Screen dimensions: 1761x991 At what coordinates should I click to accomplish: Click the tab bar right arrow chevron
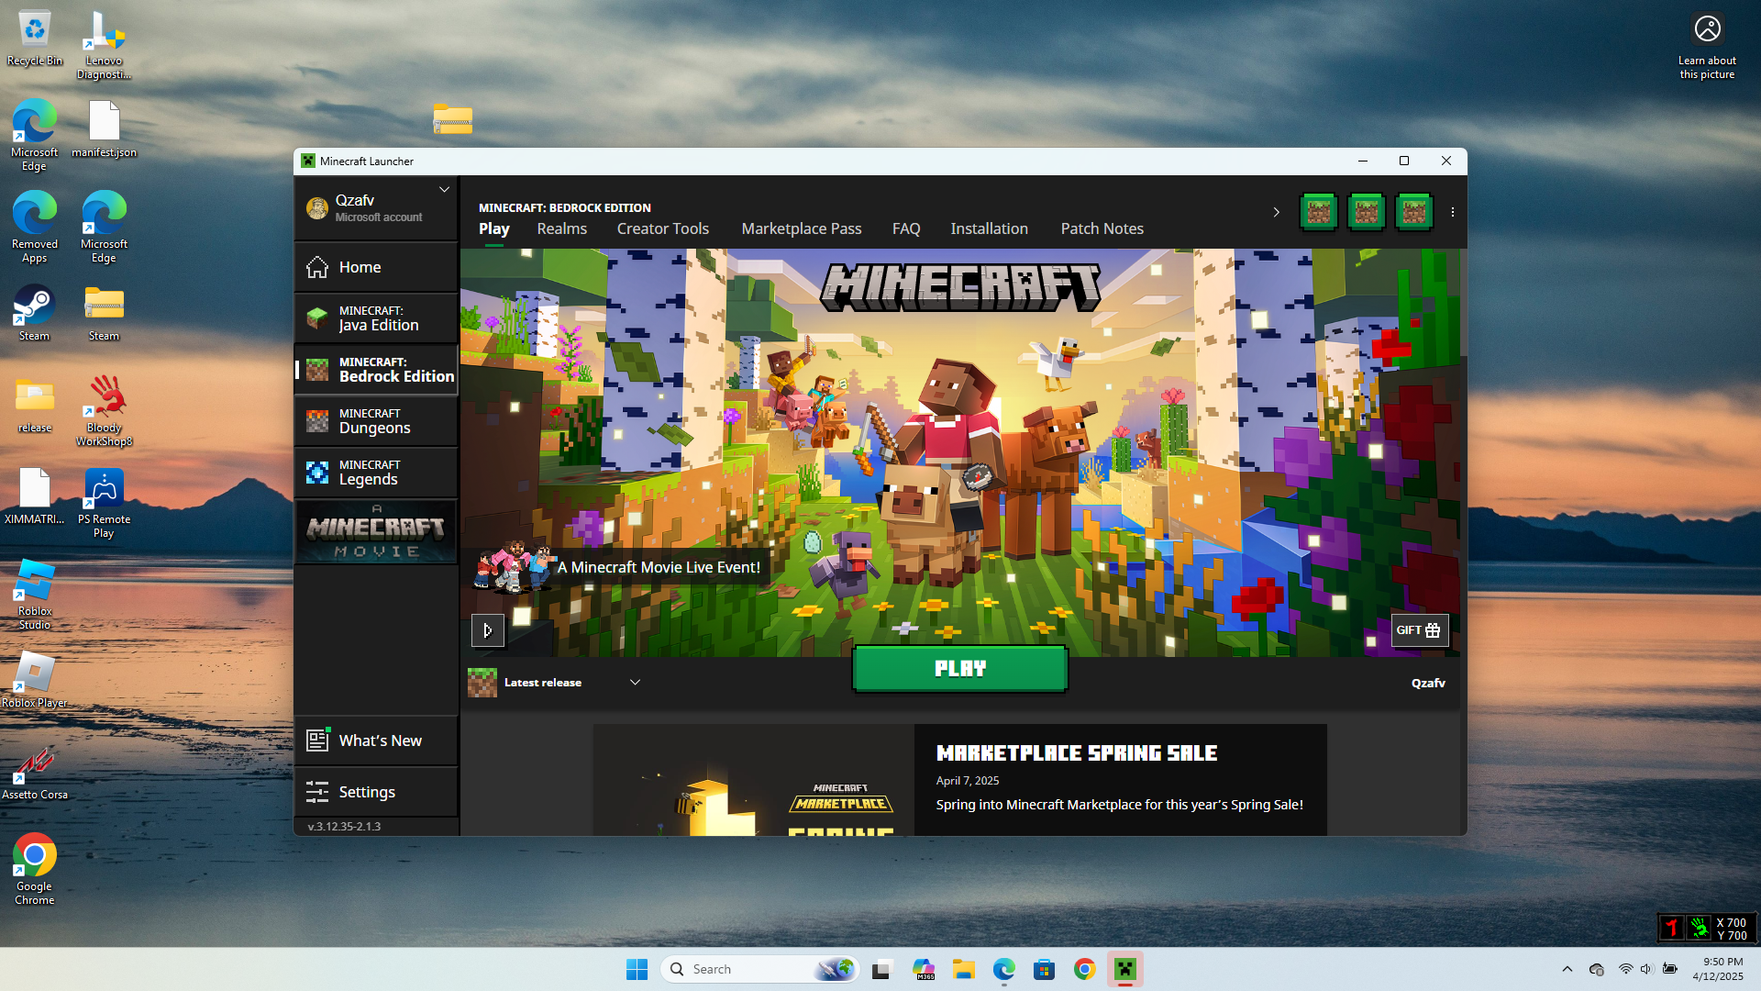[1276, 212]
